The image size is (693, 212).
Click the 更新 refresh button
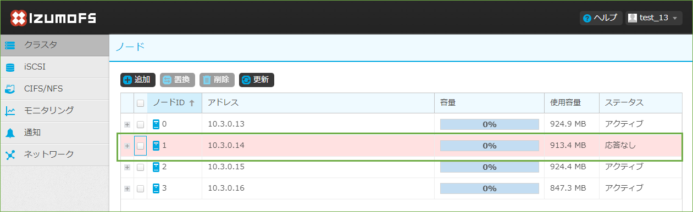(257, 79)
